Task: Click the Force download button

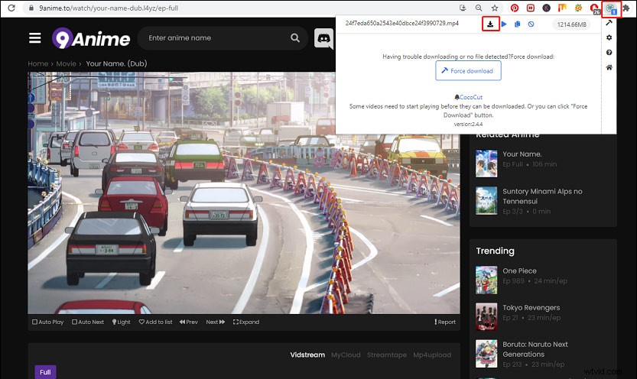Action: (468, 70)
